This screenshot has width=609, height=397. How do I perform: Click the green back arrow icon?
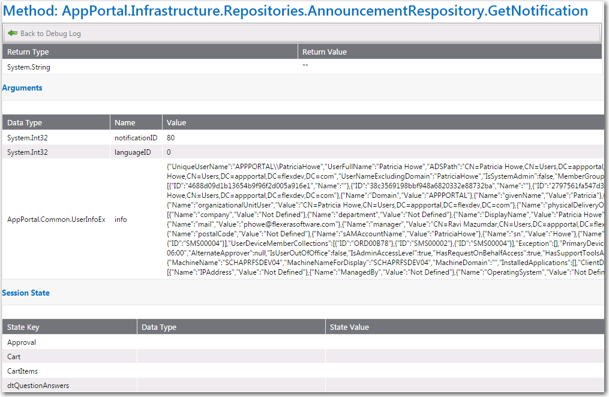(x=12, y=32)
